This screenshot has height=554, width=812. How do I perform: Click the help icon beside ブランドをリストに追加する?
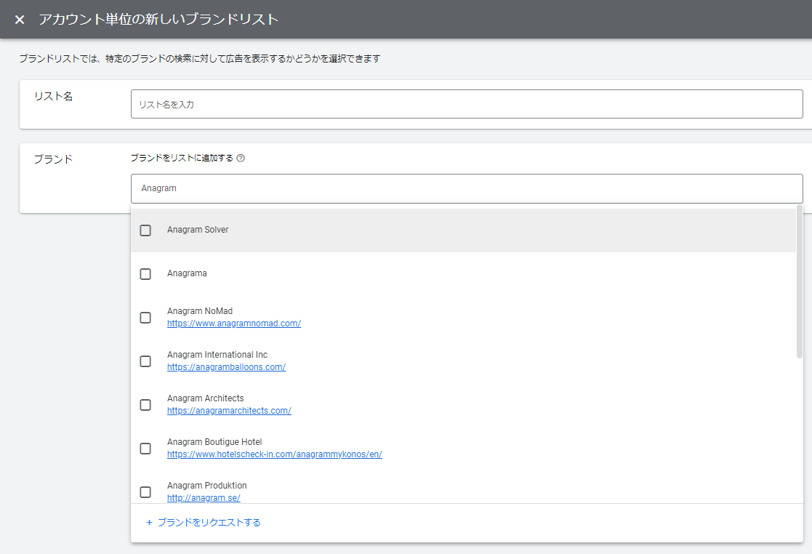pos(241,158)
